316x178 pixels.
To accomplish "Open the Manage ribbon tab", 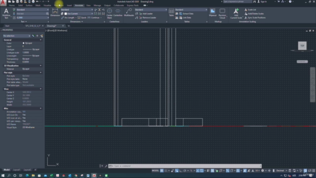I will click(97, 5).
